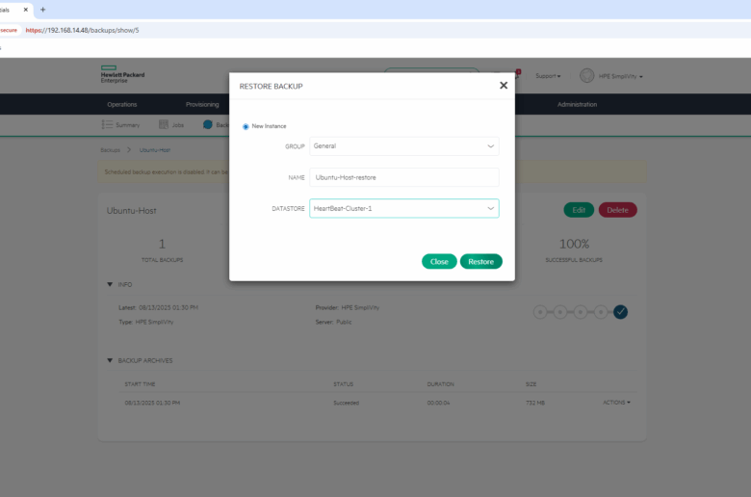Click the Jobs tab icon
The width and height of the screenshot is (751, 497).
click(164, 124)
